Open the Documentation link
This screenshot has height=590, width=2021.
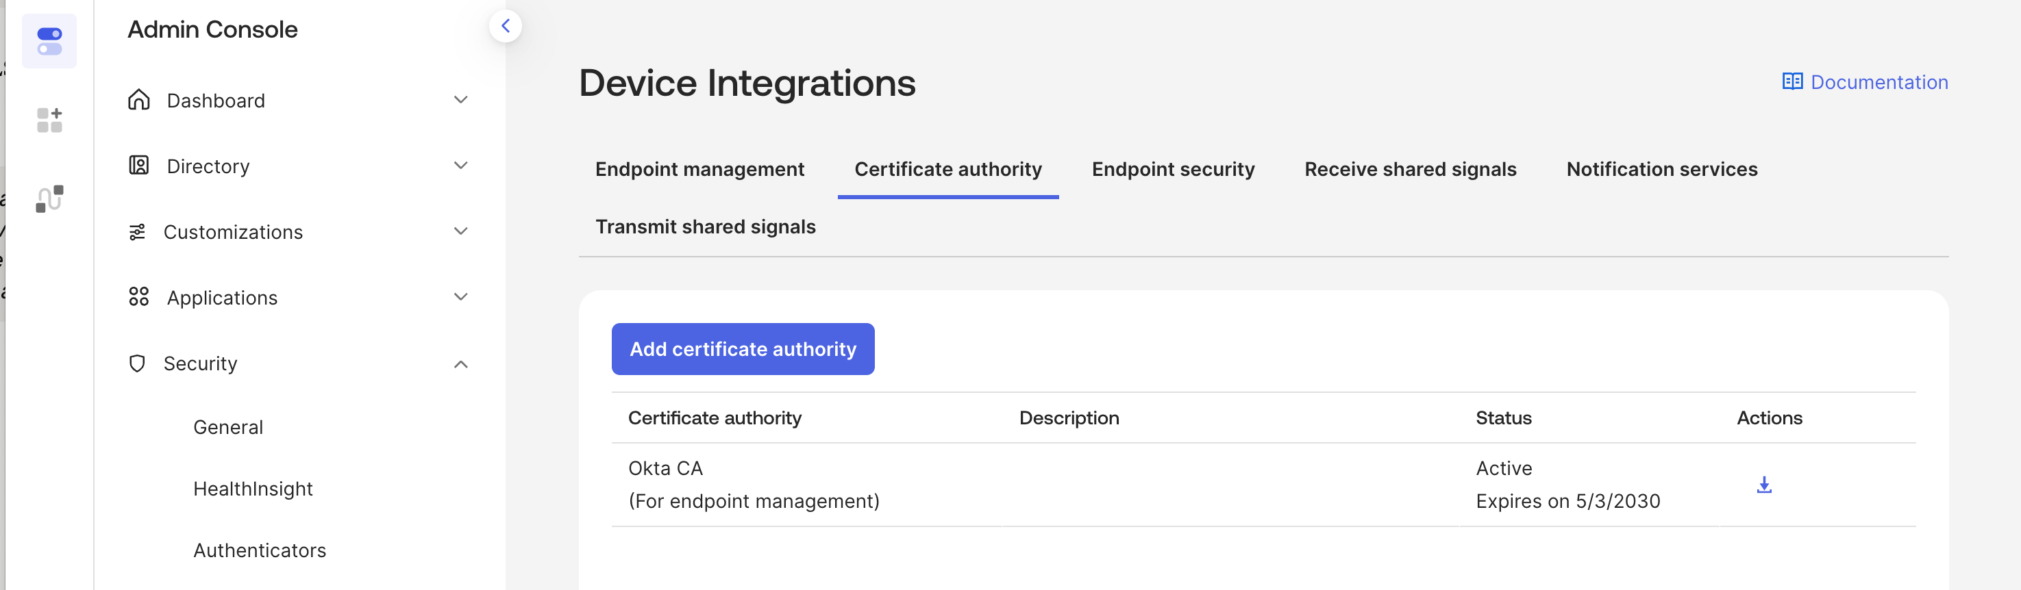tap(1879, 82)
